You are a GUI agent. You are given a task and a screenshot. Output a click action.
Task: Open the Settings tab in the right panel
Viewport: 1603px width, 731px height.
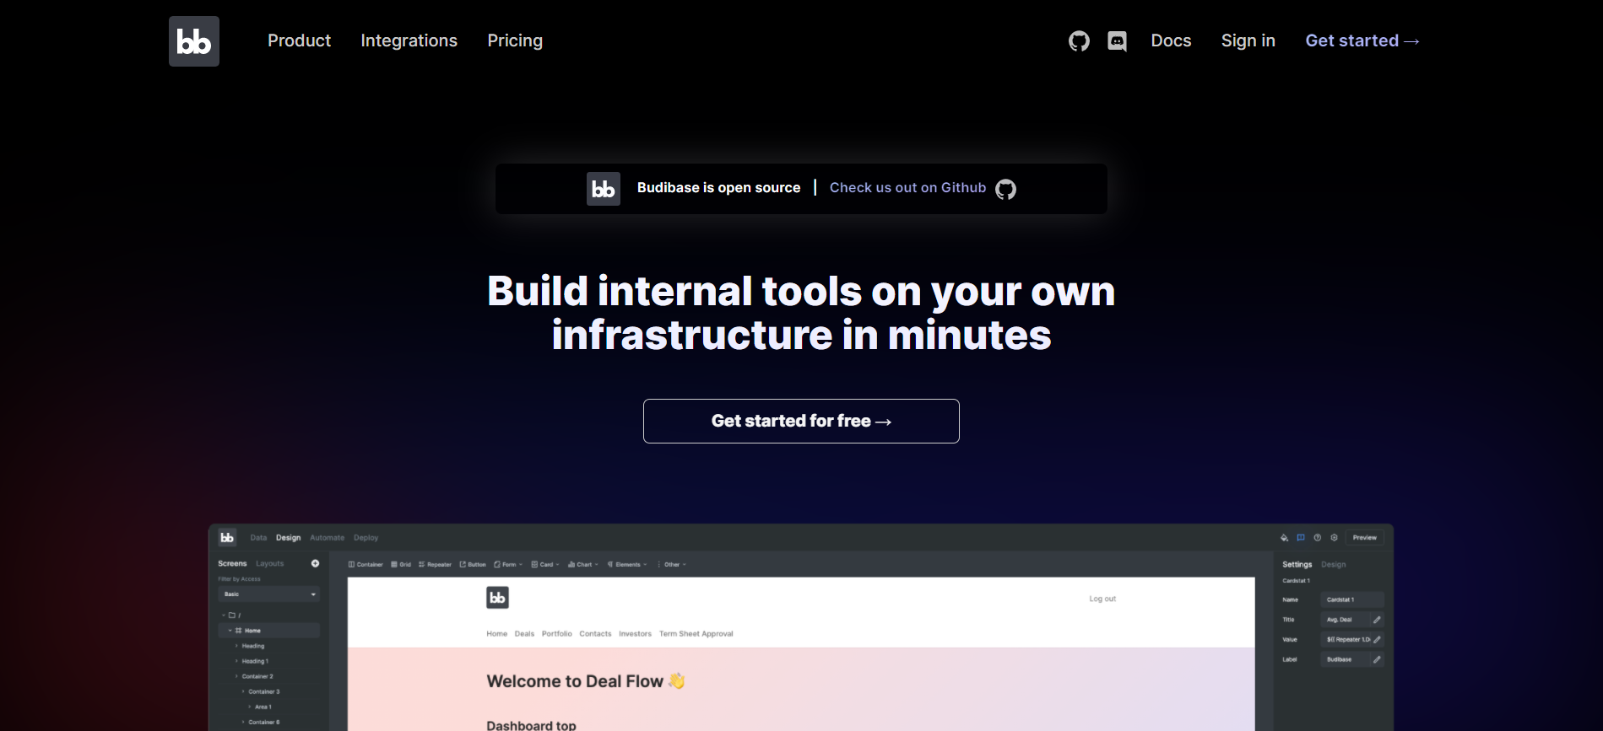[1297, 565]
